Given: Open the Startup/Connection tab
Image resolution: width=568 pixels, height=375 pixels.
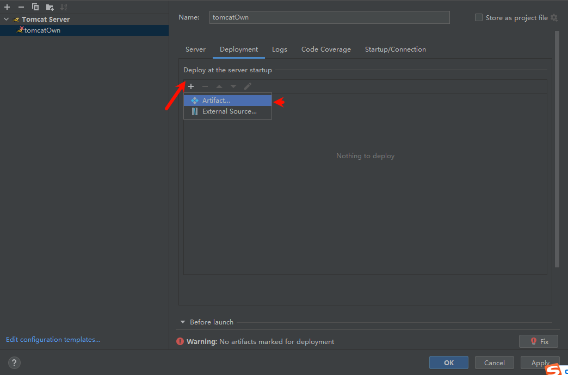Looking at the screenshot, I should coord(396,49).
